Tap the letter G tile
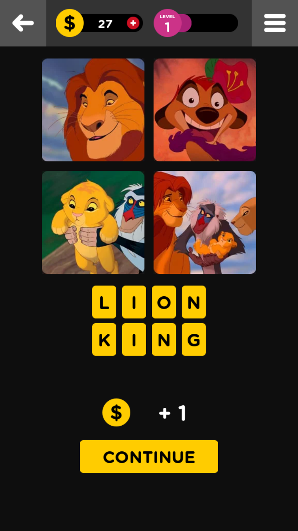The image size is (298, 531). [194, 340]
